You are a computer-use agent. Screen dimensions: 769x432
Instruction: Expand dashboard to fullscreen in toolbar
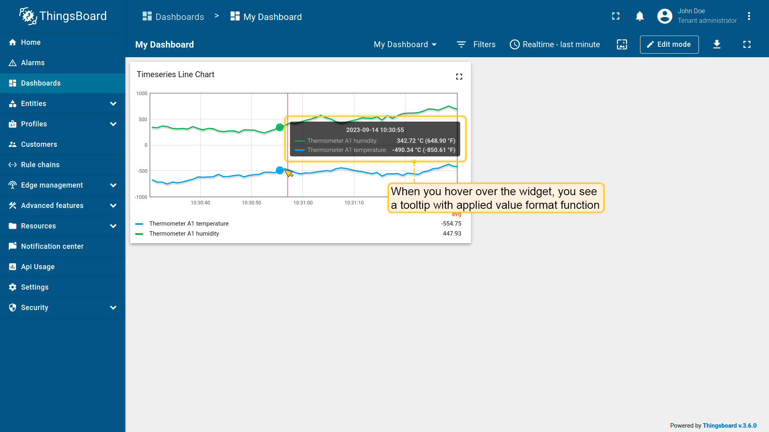pos(747,44)
